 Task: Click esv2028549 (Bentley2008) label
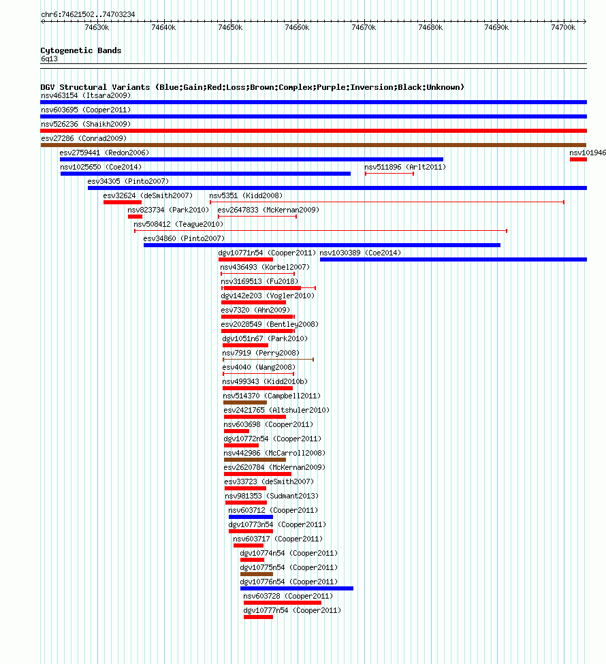[270, 324]
